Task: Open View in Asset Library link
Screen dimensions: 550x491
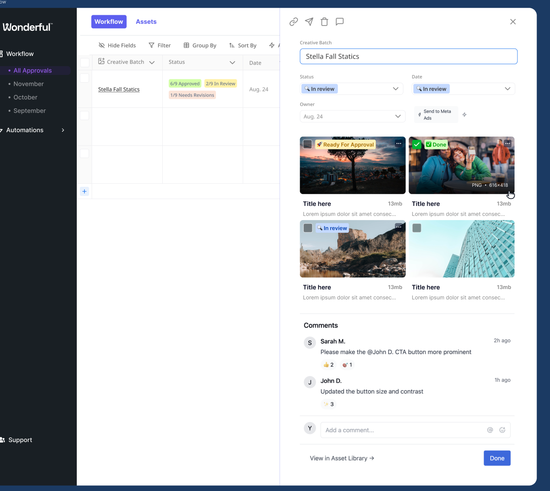Action: click(342, 458)
